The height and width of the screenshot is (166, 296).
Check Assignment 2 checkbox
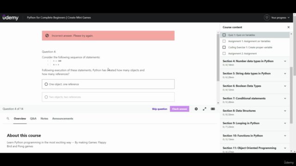pos(224,53)
